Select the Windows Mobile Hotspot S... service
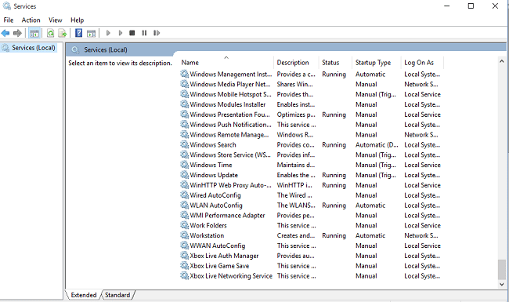The height and width of the screenshot is (302, 509). click(x=230, y=94)
